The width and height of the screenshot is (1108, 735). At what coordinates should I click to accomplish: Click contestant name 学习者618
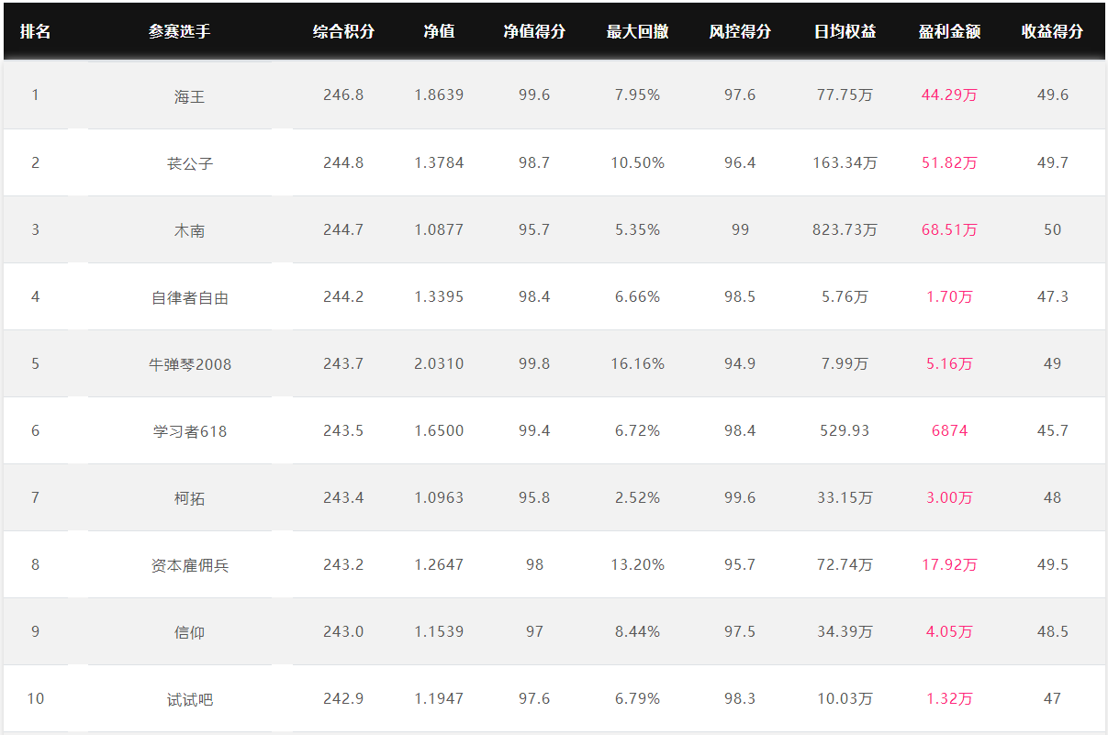(x=190, y=431)
